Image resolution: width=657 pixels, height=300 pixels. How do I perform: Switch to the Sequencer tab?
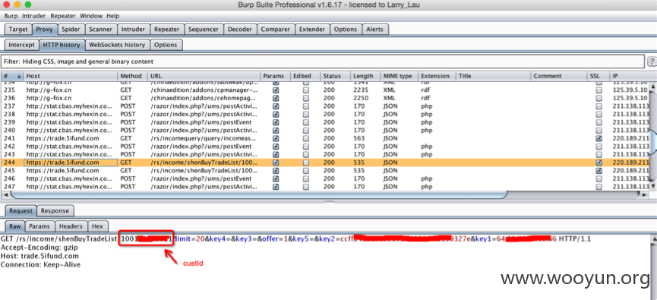[204, 30]
